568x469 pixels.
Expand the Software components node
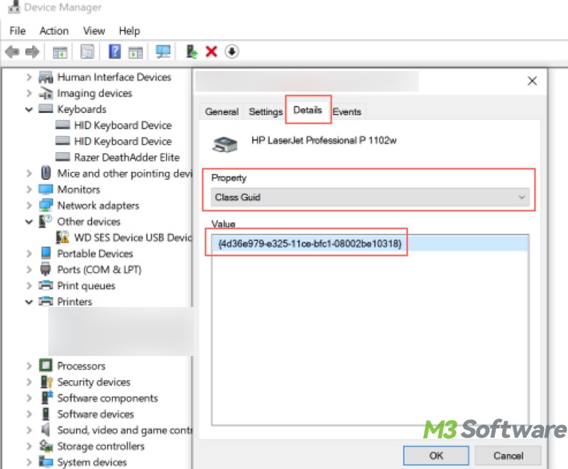(29, 398)
